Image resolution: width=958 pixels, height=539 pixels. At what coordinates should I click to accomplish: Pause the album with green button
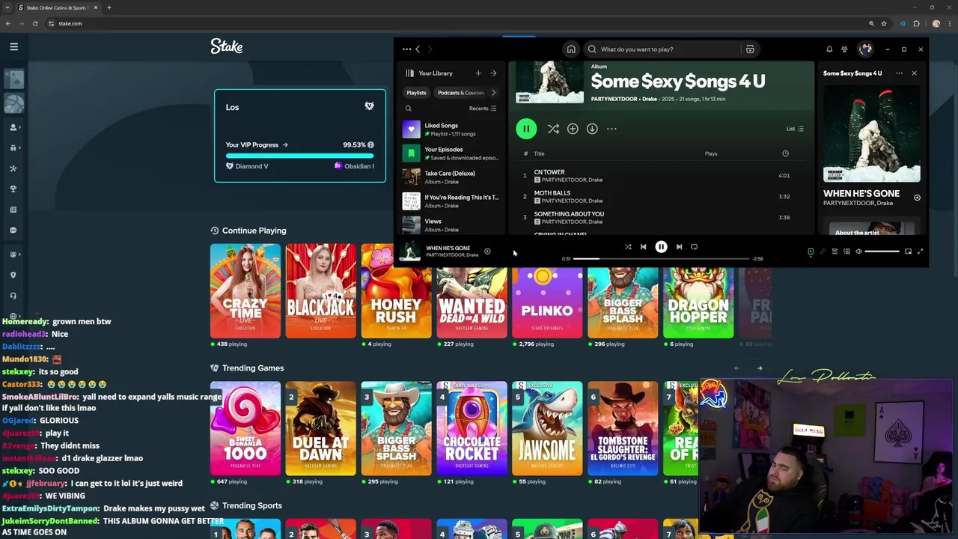526,129
